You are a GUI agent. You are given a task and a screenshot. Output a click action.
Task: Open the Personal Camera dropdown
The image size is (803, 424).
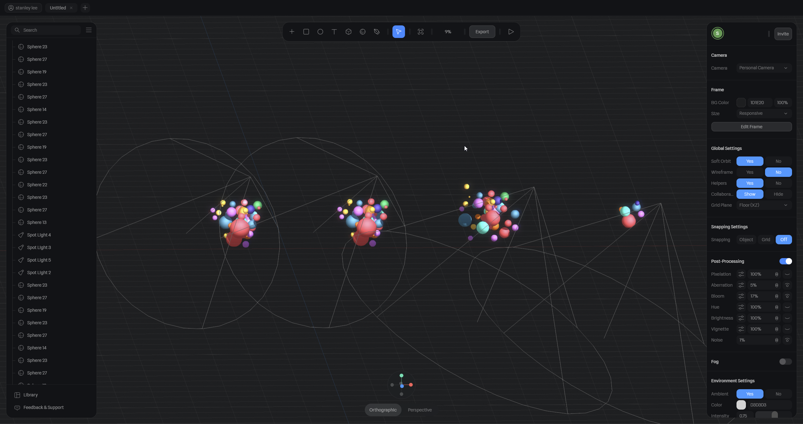point(763,68)
